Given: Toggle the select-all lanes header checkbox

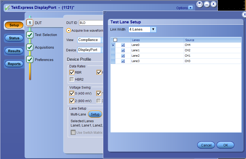Looking at the screenshot, I should point(115,40).
